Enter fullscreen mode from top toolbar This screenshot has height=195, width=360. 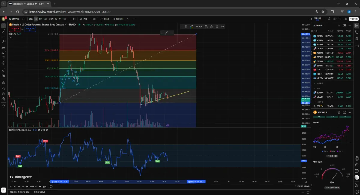tap(340, 19)
